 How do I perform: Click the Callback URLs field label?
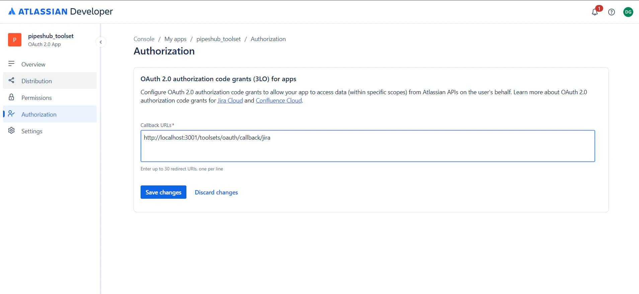[x=157, y=125]
